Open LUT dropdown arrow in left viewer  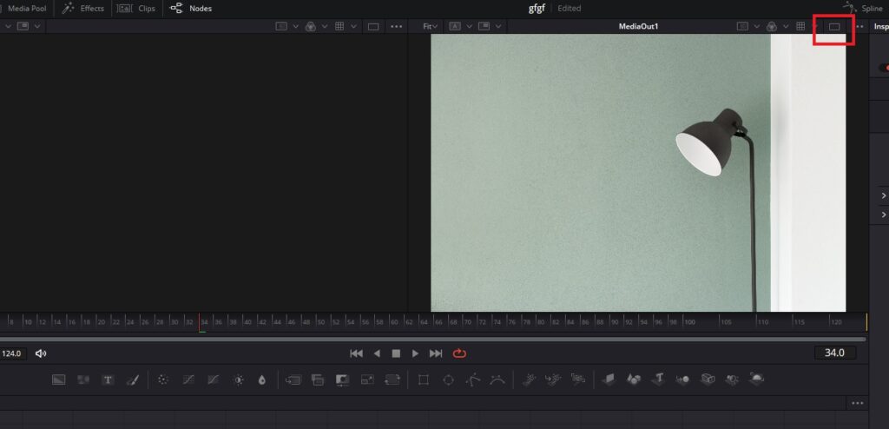tap(354, 26)
